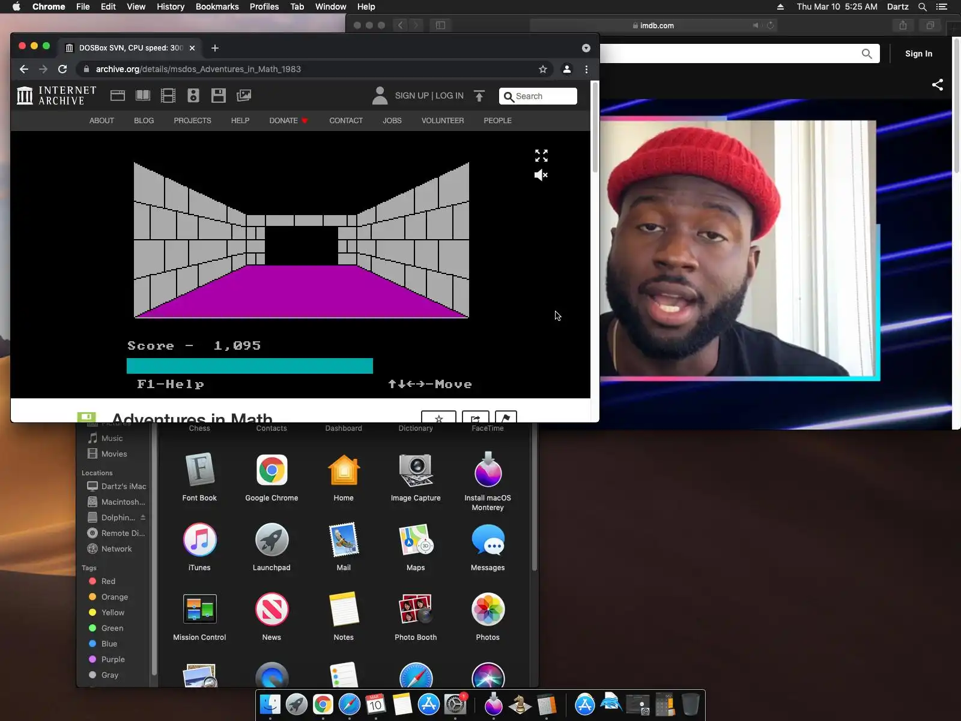Click the Internet Archive logo

tap(56, 96)
